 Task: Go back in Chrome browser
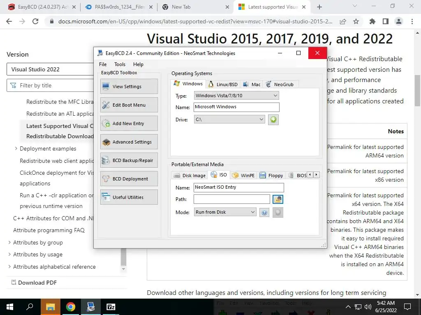(x=9, y=21)
